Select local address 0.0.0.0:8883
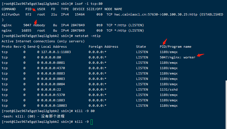Viewport: 227px width, 129px height. pos(53,73)
